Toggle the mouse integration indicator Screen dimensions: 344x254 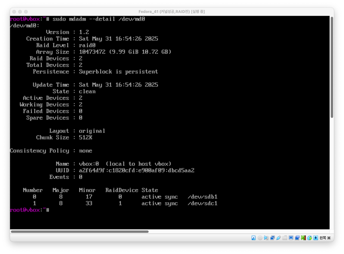pyautogui.click(x=309, y=238)
